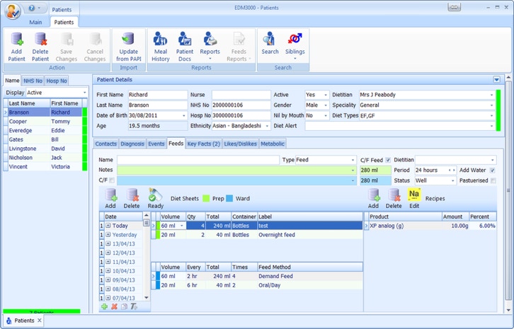
Task: Click the green Prep color swatch
Action: (x=207, y=199)
